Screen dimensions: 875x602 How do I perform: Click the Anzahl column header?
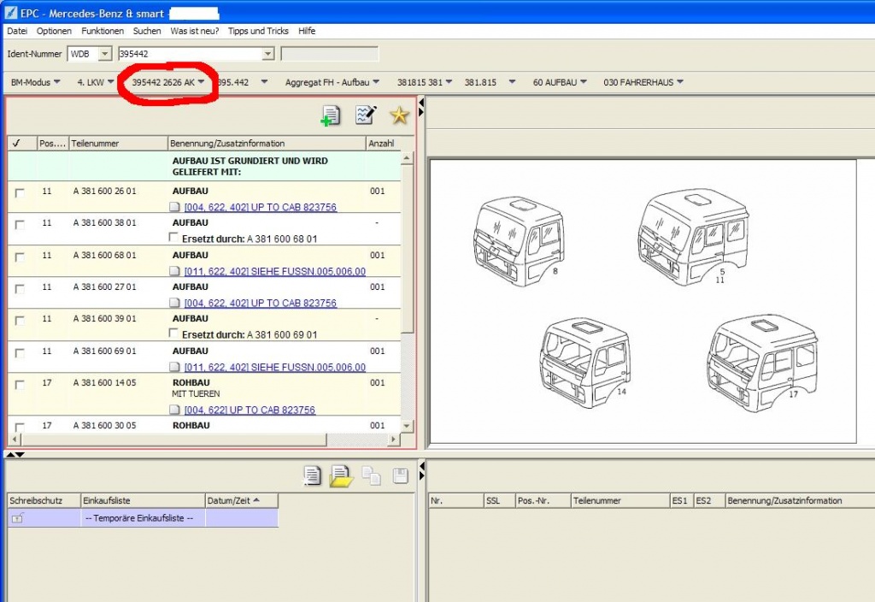coord(382,144)
